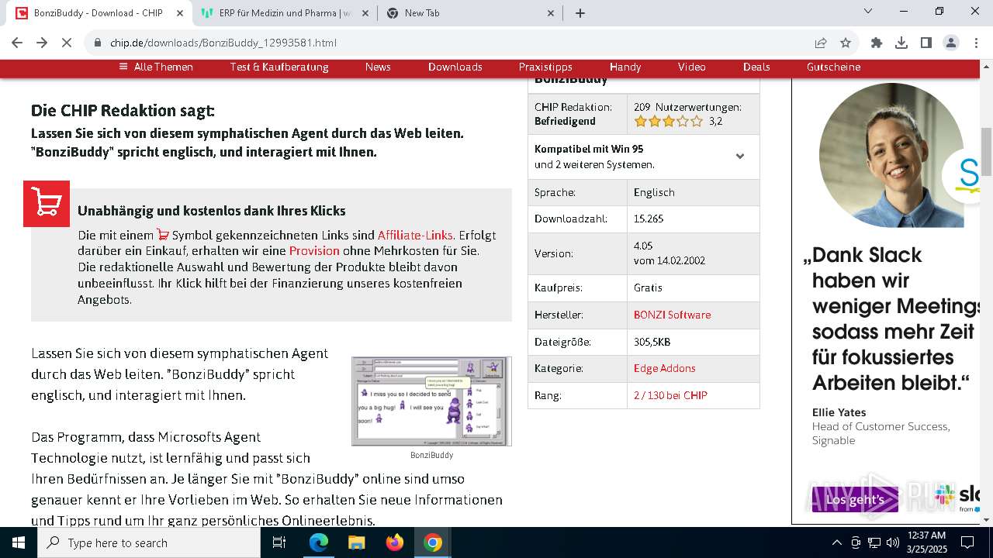Open the Alle Themen hamburger menu

pyautogui.click(x=156, y=67)
